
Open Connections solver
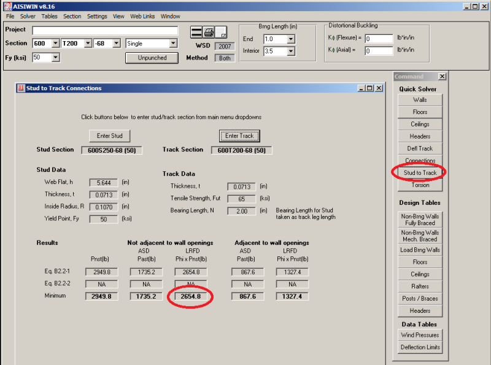point(420,160)
